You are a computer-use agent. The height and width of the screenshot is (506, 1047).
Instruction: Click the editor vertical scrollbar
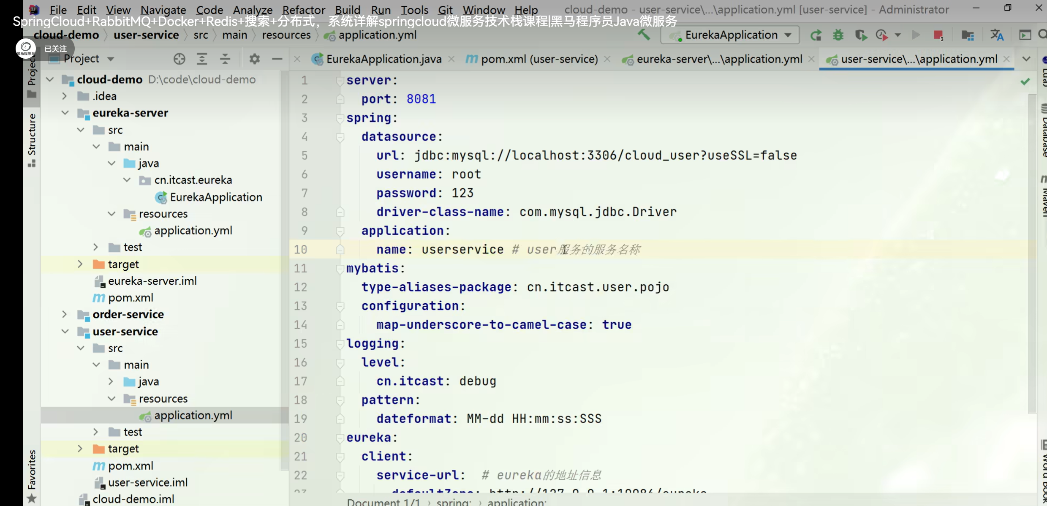click(x=1032, y=253)
